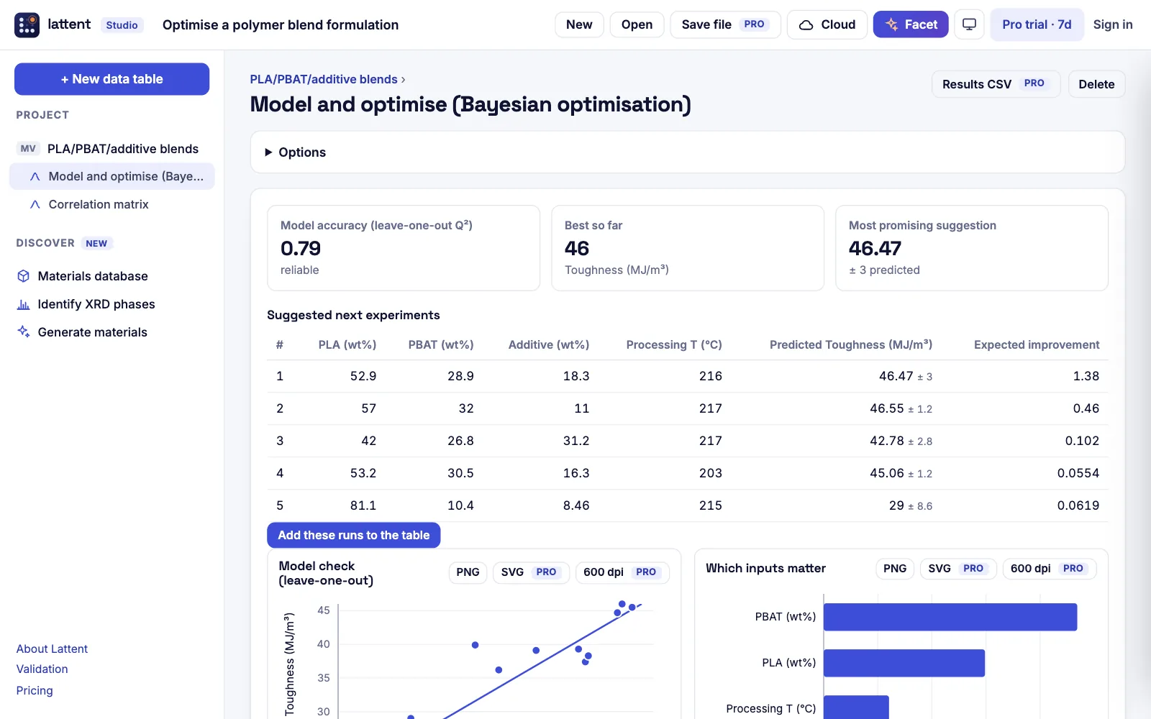The width and height of the screenshot is (1151, 719).
Task: Click Model accuracy value 0.79
Action: click(301, 249)
